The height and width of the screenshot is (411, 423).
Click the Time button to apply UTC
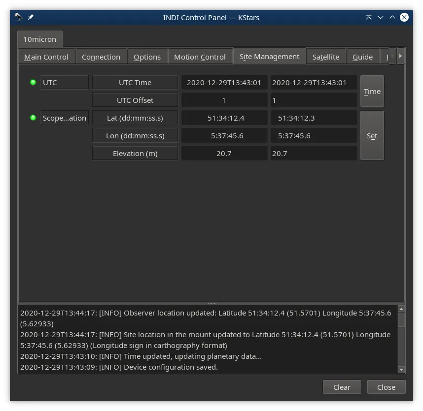pos(372,91)
